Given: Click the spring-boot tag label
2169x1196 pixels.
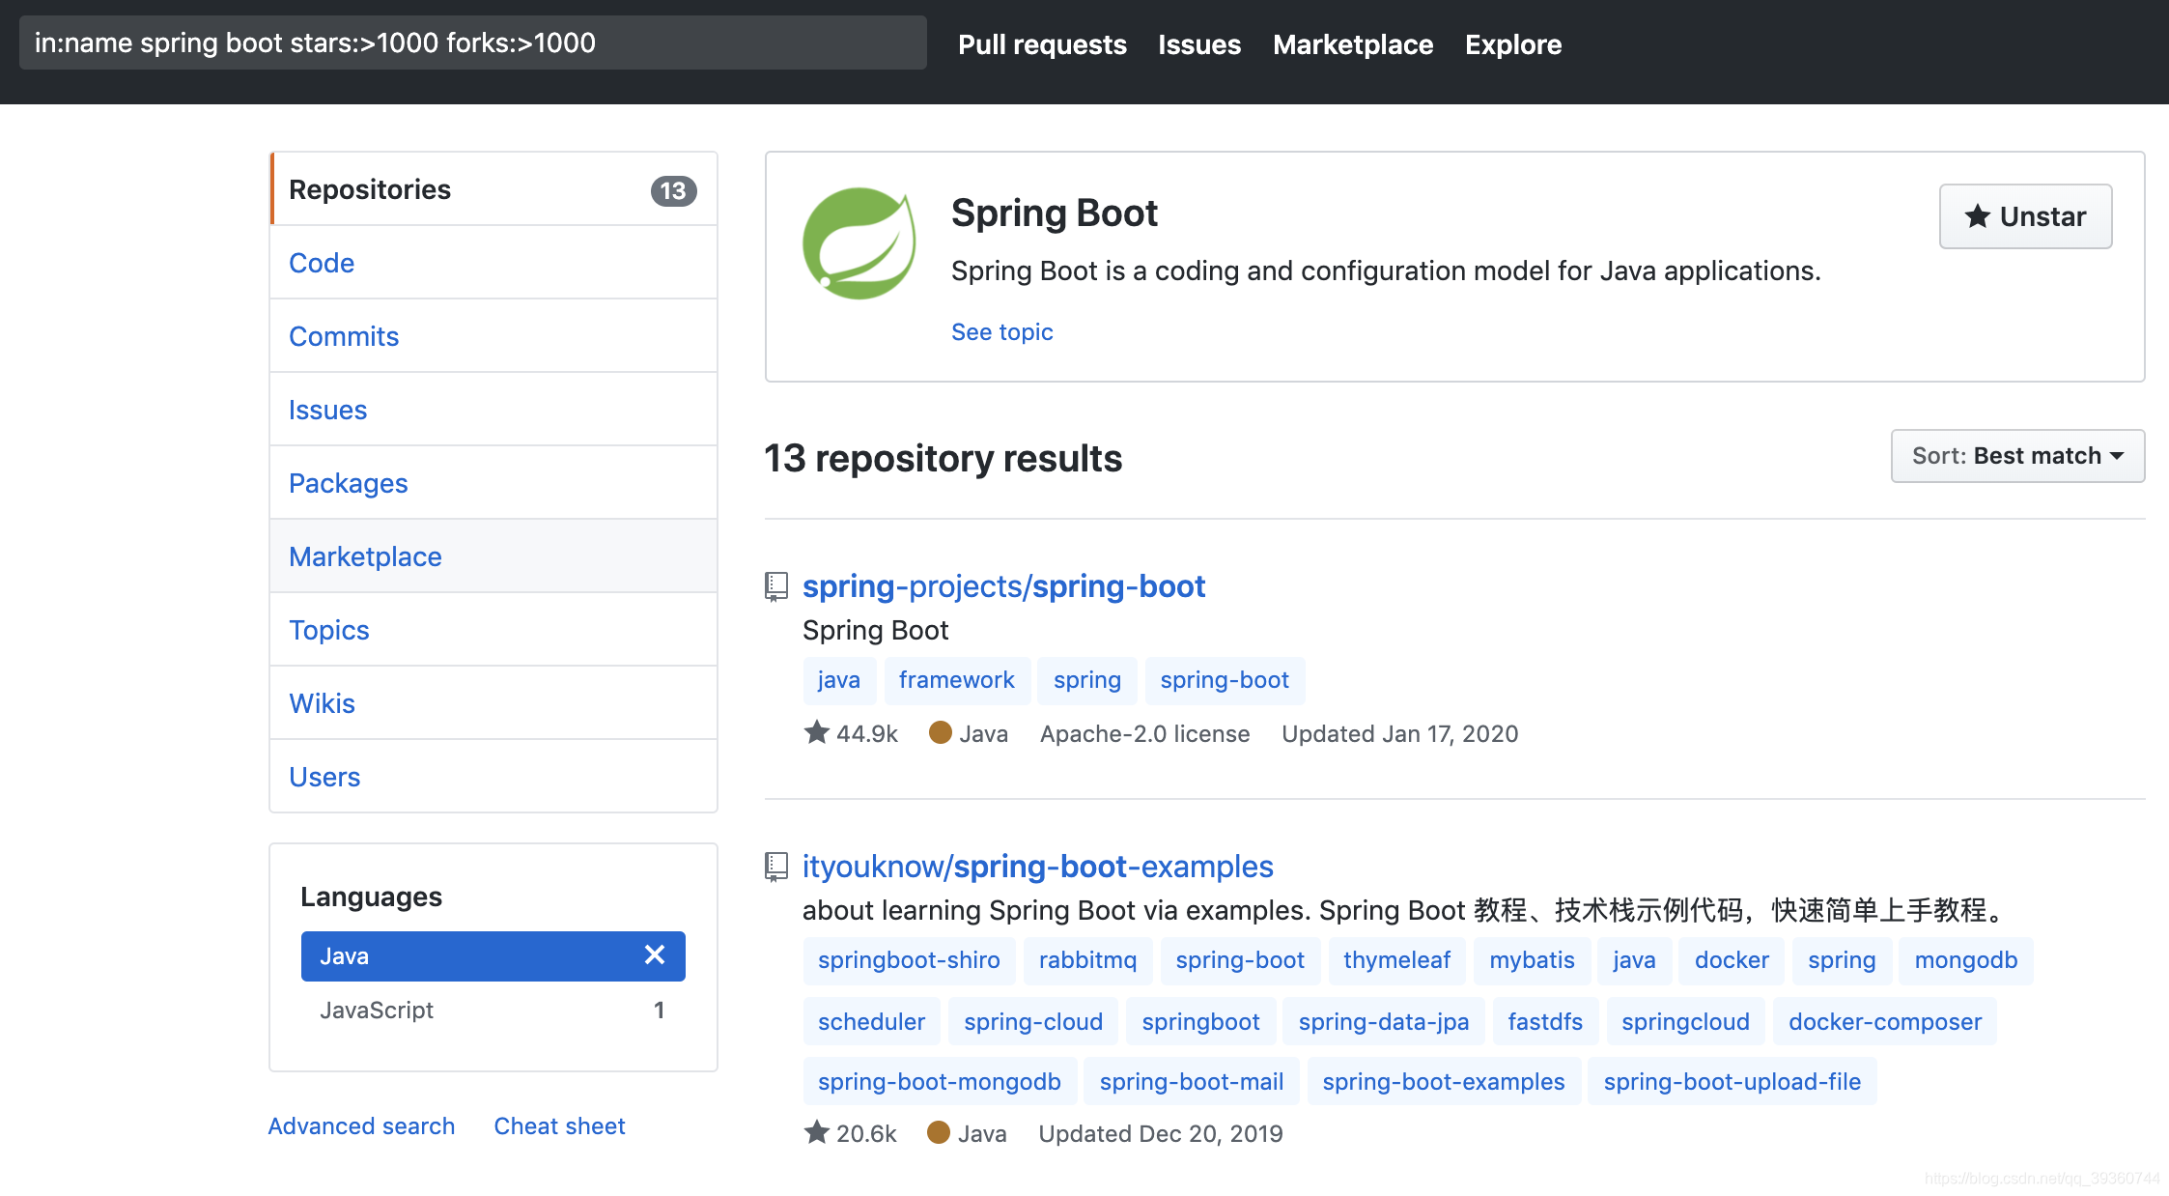Looking at the screenshot, I should (1225, 679).
